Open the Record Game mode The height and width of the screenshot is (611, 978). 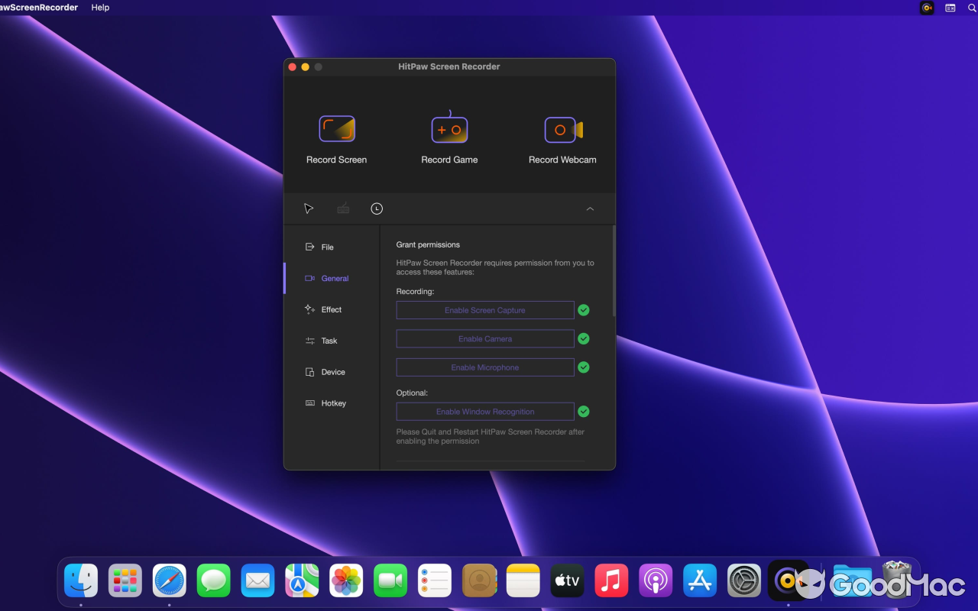coord(449,128)
